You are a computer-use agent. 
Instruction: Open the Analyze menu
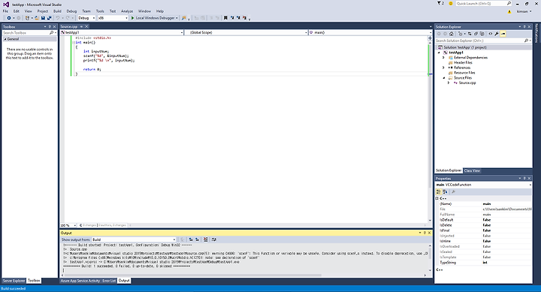[127, 11]
